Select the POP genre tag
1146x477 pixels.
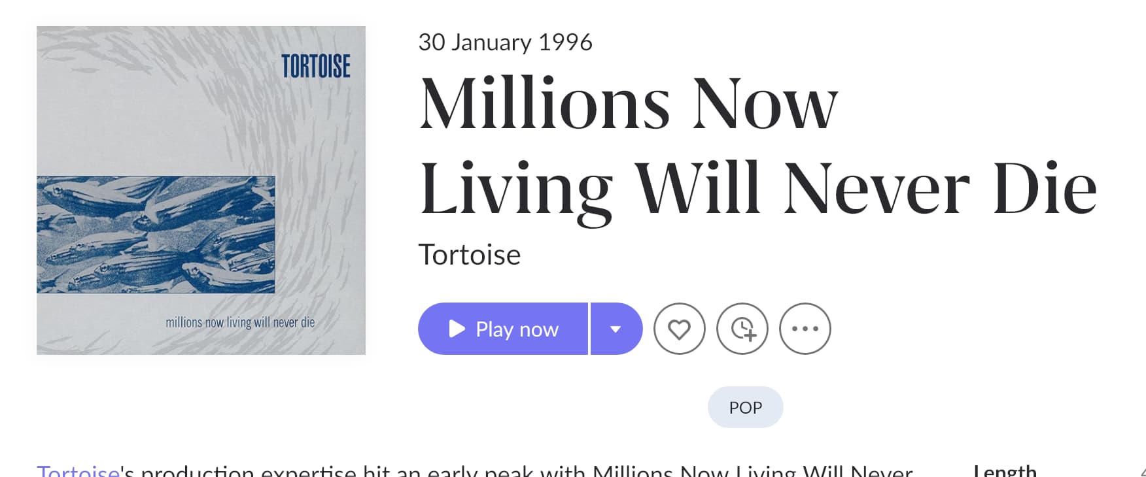tap(745, 407)
